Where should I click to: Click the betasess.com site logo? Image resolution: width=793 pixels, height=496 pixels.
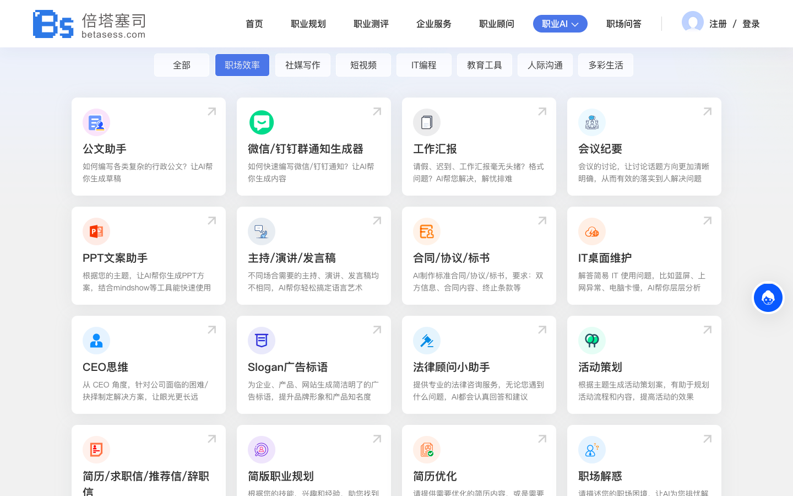89,24
